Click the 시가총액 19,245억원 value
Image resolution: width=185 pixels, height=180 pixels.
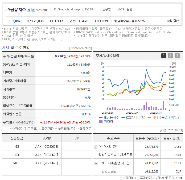pyautogui.click(x=83, y=89)
